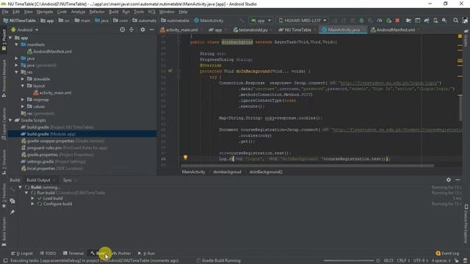This screenshot has width=470, height=264.
Task: Expand the values folder
Action: coord(23,106)
